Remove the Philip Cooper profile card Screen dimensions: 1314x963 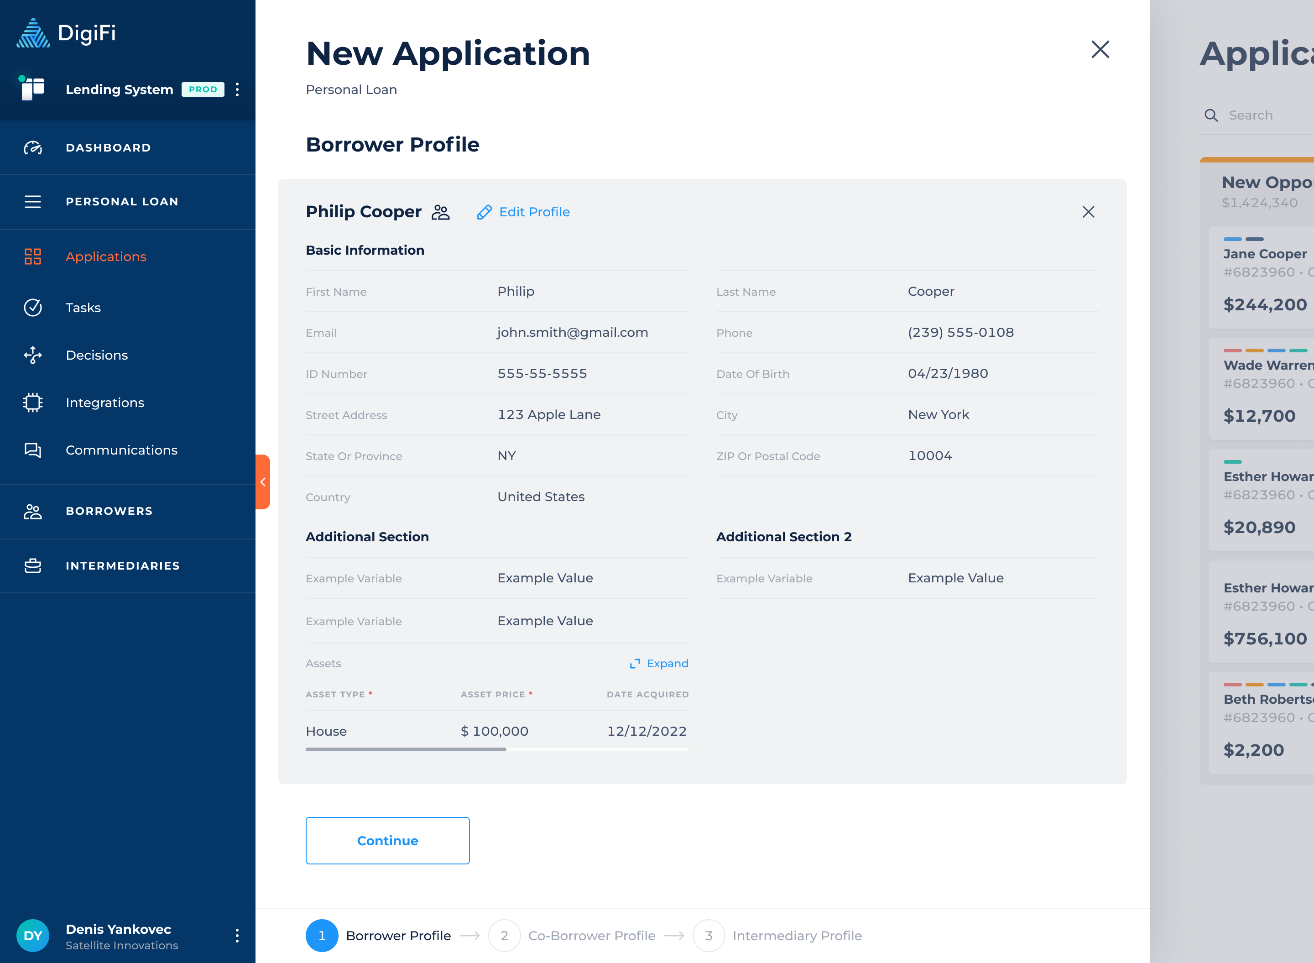pos(1088,212)
